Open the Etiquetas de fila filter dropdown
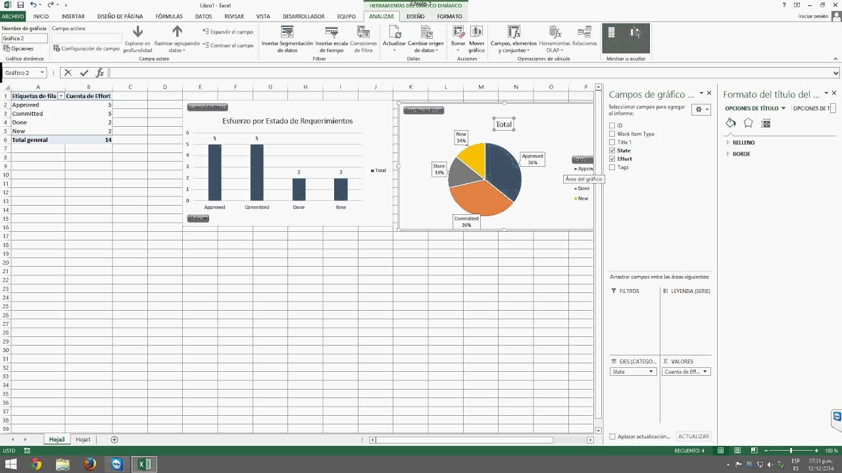This screenshot has width=842, height=473. (61, 96)
